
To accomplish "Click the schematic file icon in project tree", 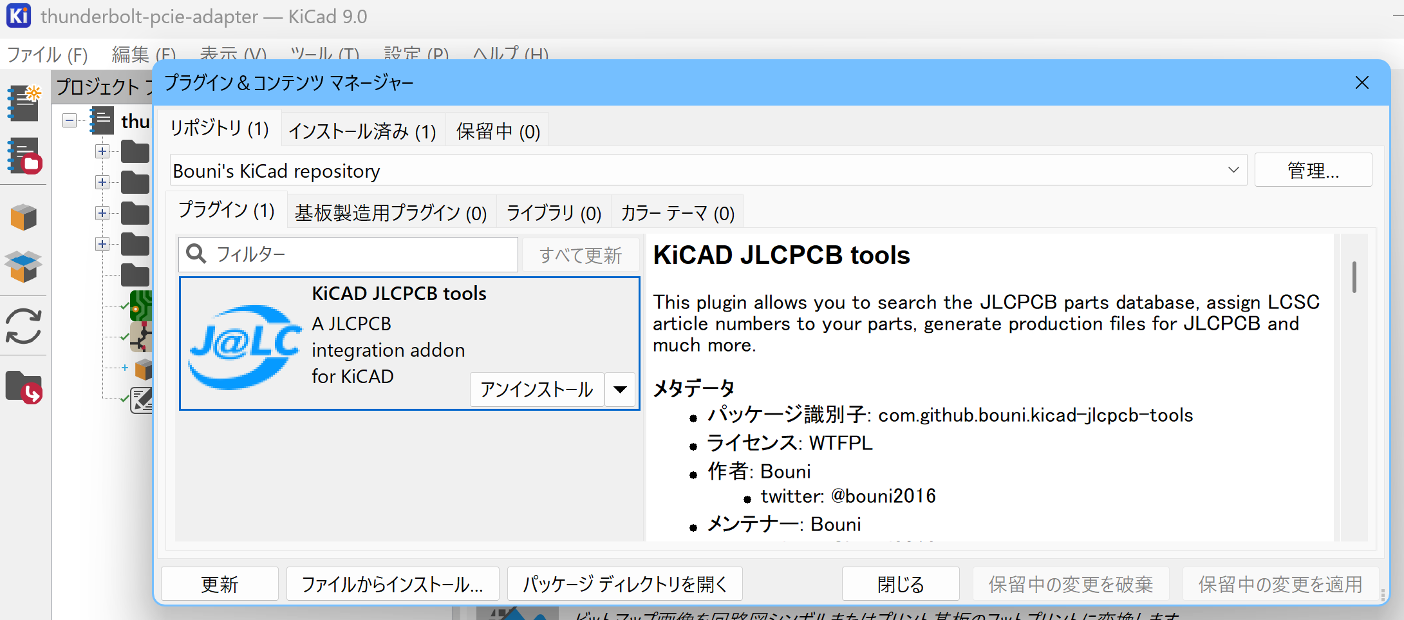I will coord(142,337).
